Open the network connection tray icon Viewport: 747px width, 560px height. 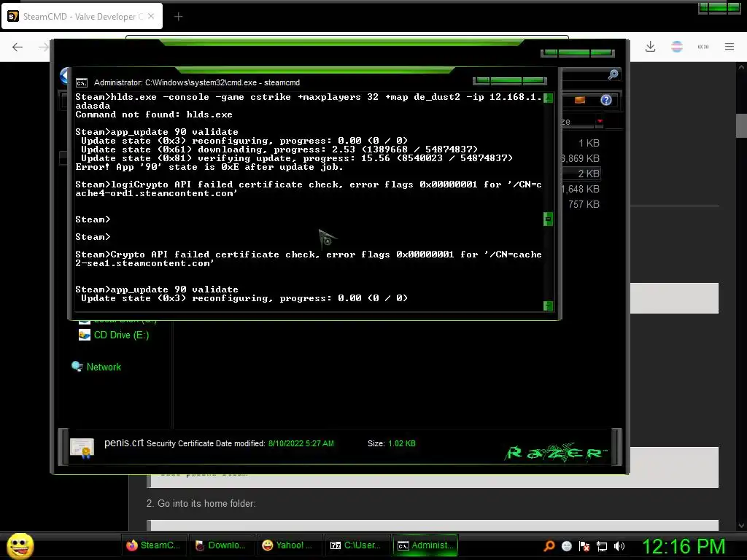[602, 546]
